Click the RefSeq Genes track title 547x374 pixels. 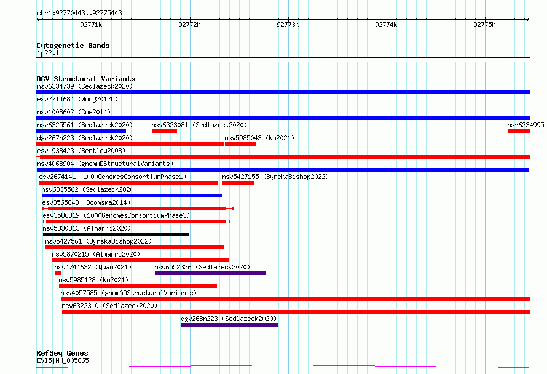point(62,354)
